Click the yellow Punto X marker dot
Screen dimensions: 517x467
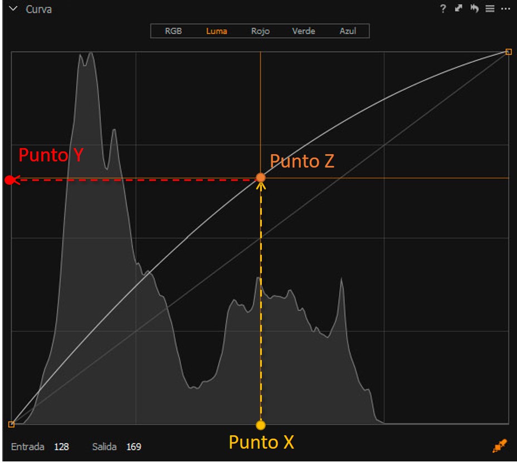click(x=260, y=426)
